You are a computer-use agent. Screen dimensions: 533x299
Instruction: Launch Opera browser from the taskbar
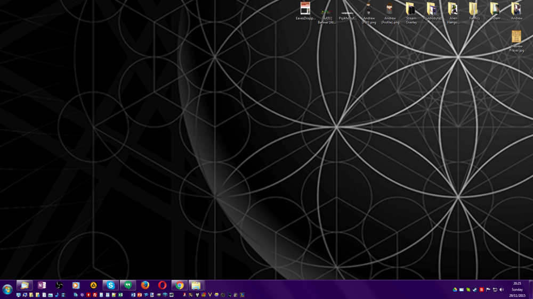click(x=162, y=285)
